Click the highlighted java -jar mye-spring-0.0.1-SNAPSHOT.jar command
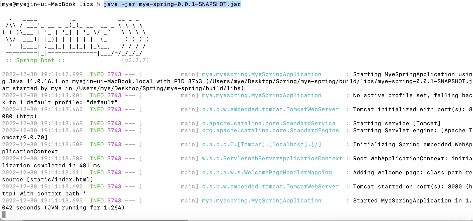Viewport: 473px width, 221px height. pyautogui.click(x=172, y=4)
